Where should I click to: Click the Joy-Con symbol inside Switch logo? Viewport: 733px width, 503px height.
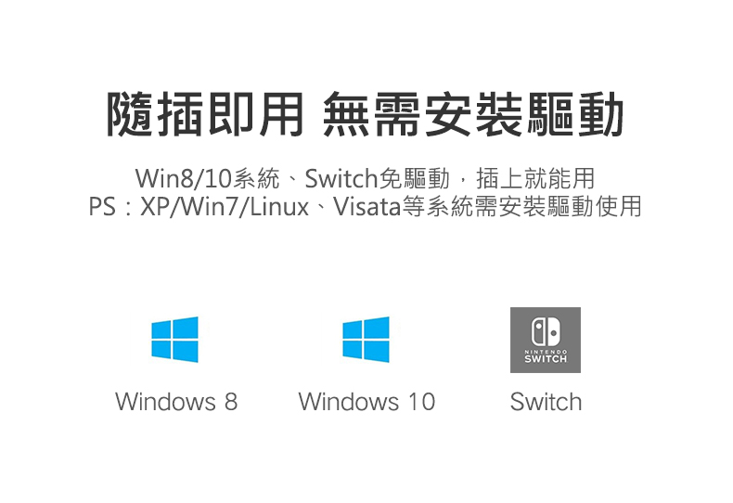[x=545, y=331]
